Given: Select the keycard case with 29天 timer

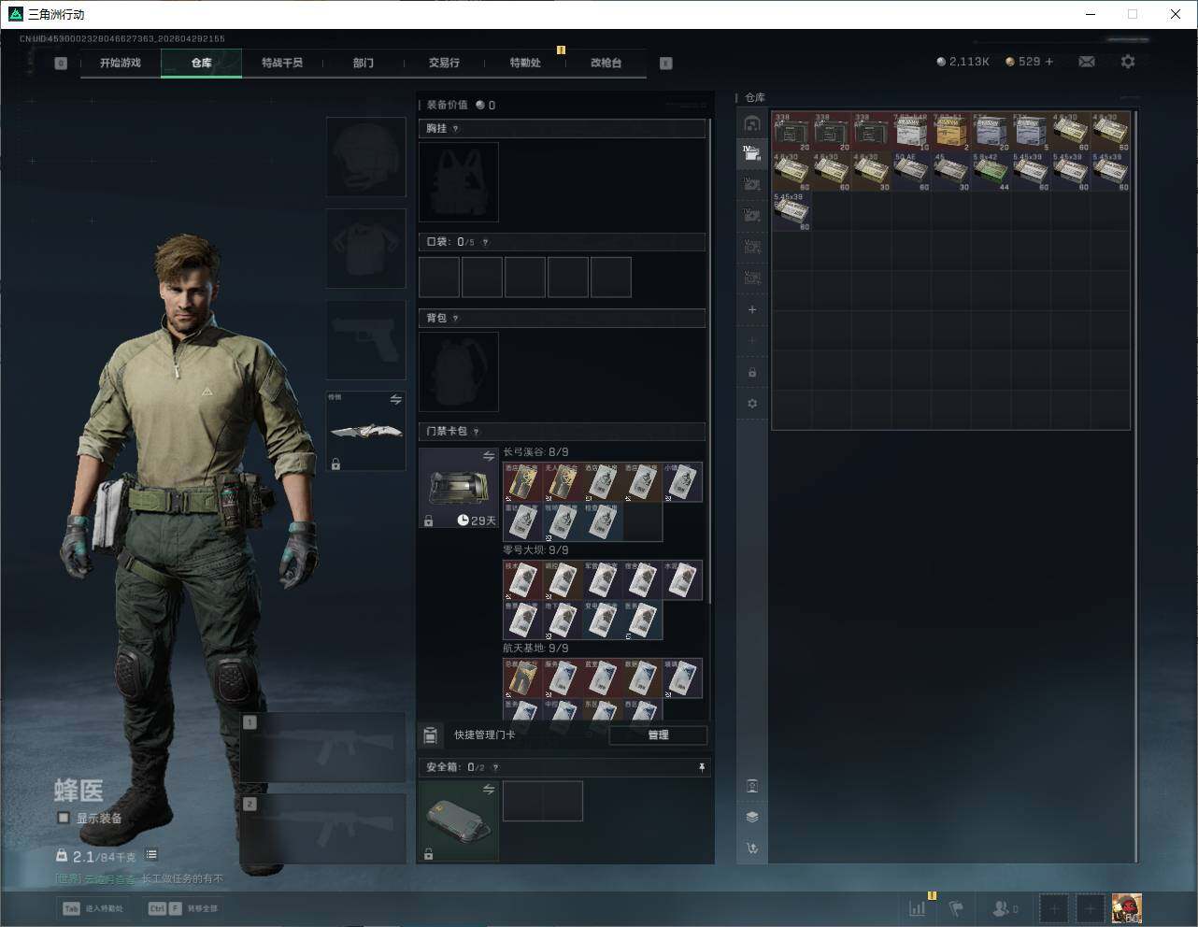Looking at the screenshot, I should click(459, 489).
